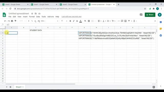Click the Move to folder icon

click(36, 14)
